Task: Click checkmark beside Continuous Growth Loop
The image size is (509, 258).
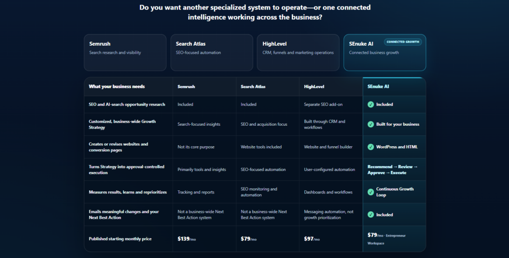Action: [371, 192]
